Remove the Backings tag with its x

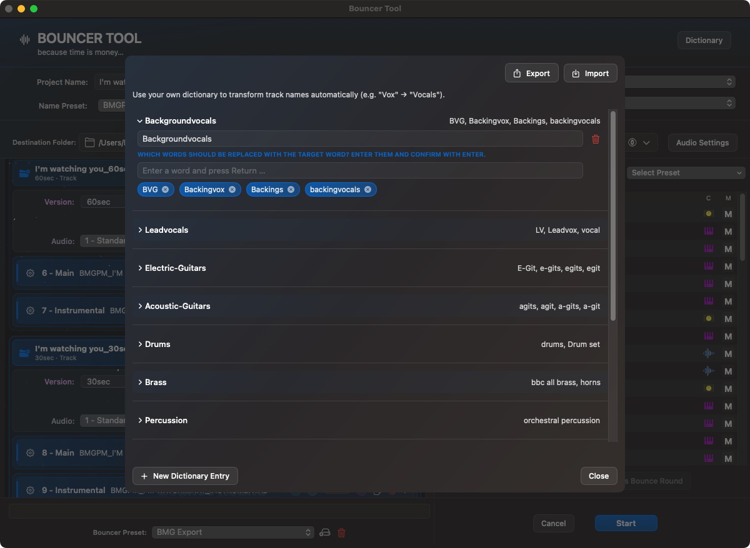[x=291, y=190]
